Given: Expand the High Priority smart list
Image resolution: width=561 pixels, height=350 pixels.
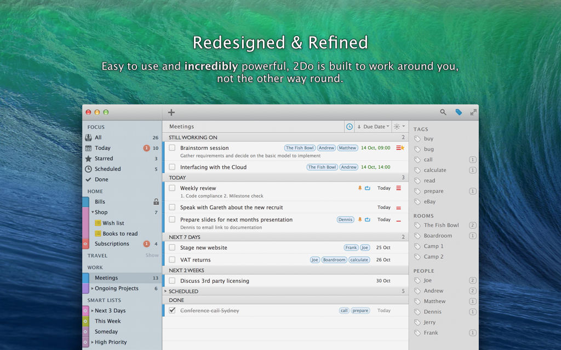Looking at the screenshot, I should coord(93,342).
